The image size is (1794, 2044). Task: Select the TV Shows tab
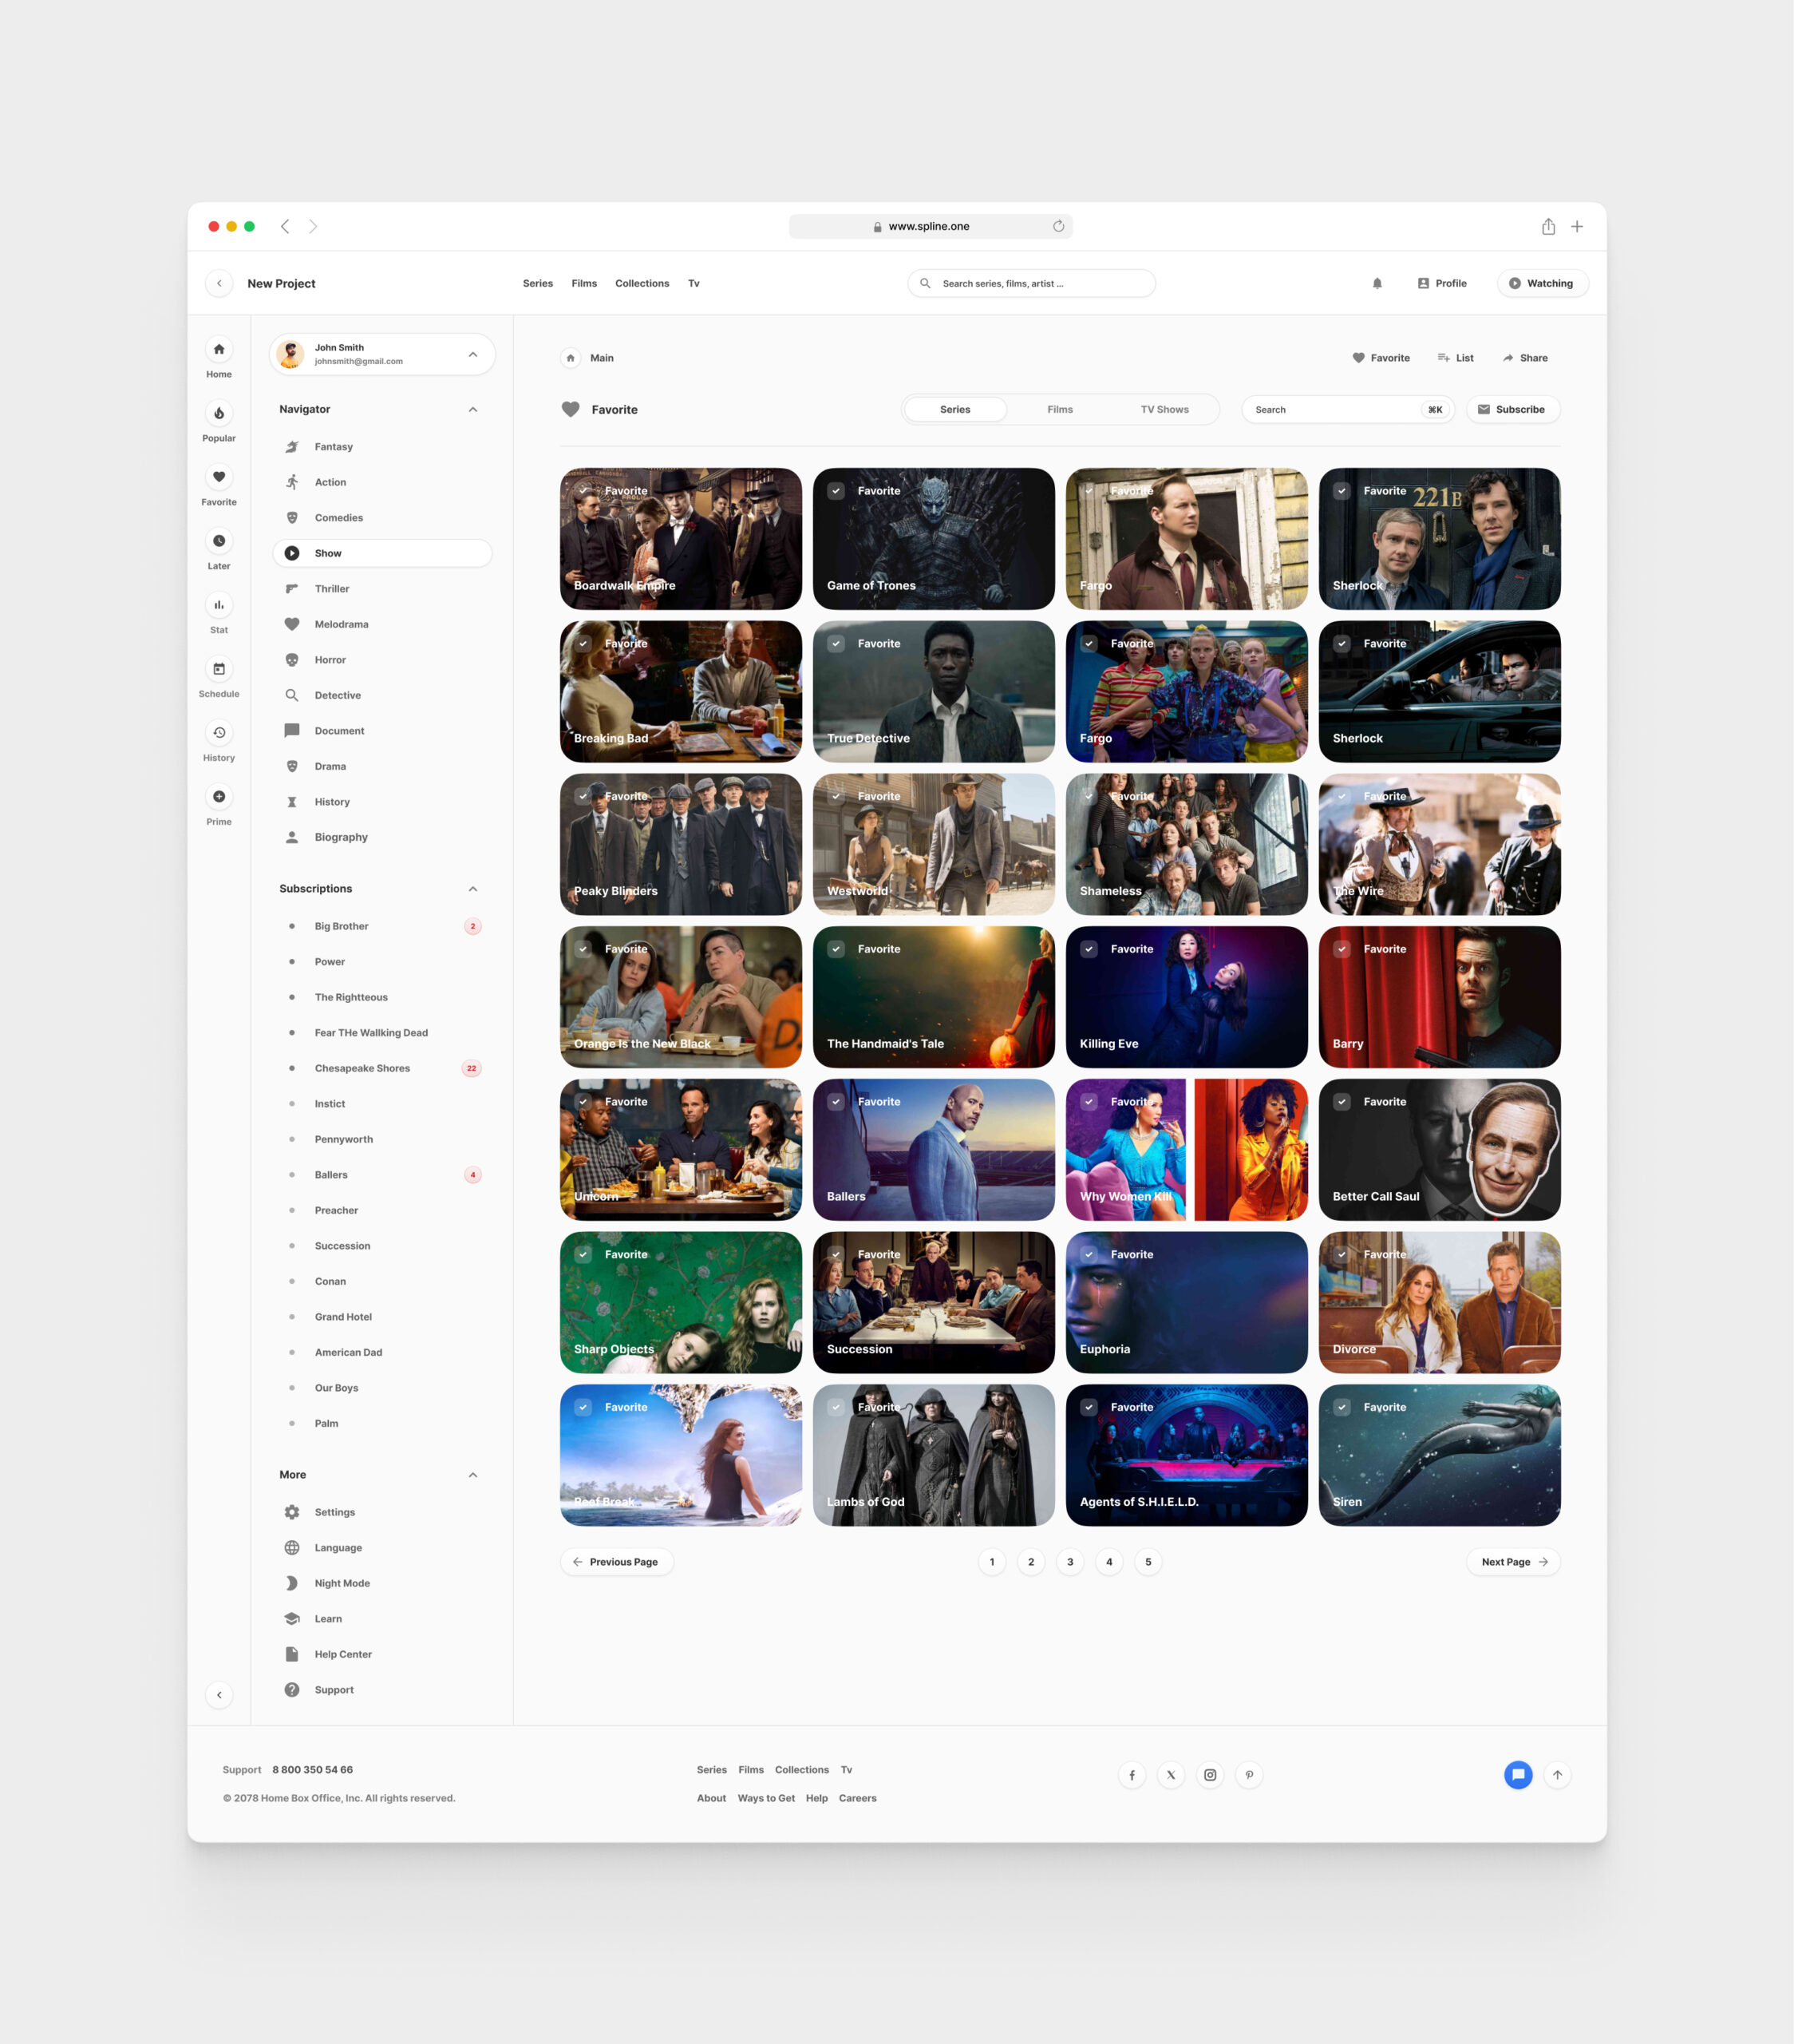(x=1164, y=409)
